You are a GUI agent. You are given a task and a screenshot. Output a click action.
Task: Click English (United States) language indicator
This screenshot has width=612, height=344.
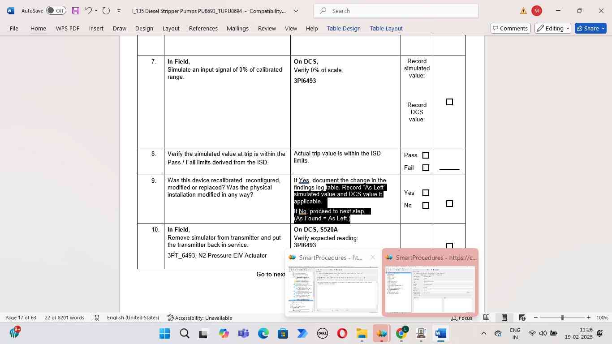click(133, 318)
